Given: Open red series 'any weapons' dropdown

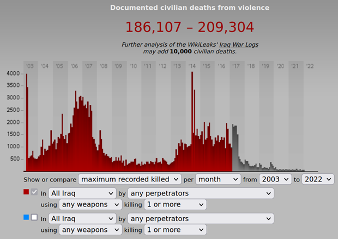Looking at the screenshot, I should pyautogui.click(x=92, y=205).
